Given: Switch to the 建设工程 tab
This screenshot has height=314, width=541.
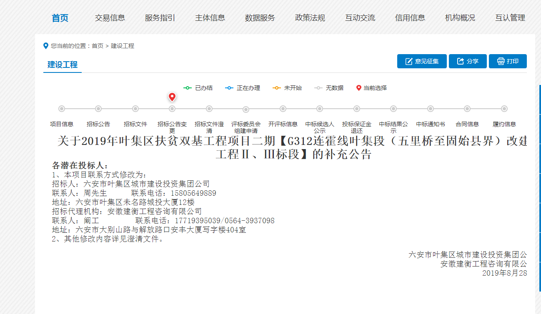Looking at the screenshot, I should 63,65.
